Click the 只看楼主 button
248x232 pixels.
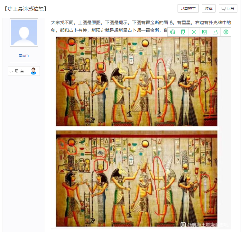point(188,8)
